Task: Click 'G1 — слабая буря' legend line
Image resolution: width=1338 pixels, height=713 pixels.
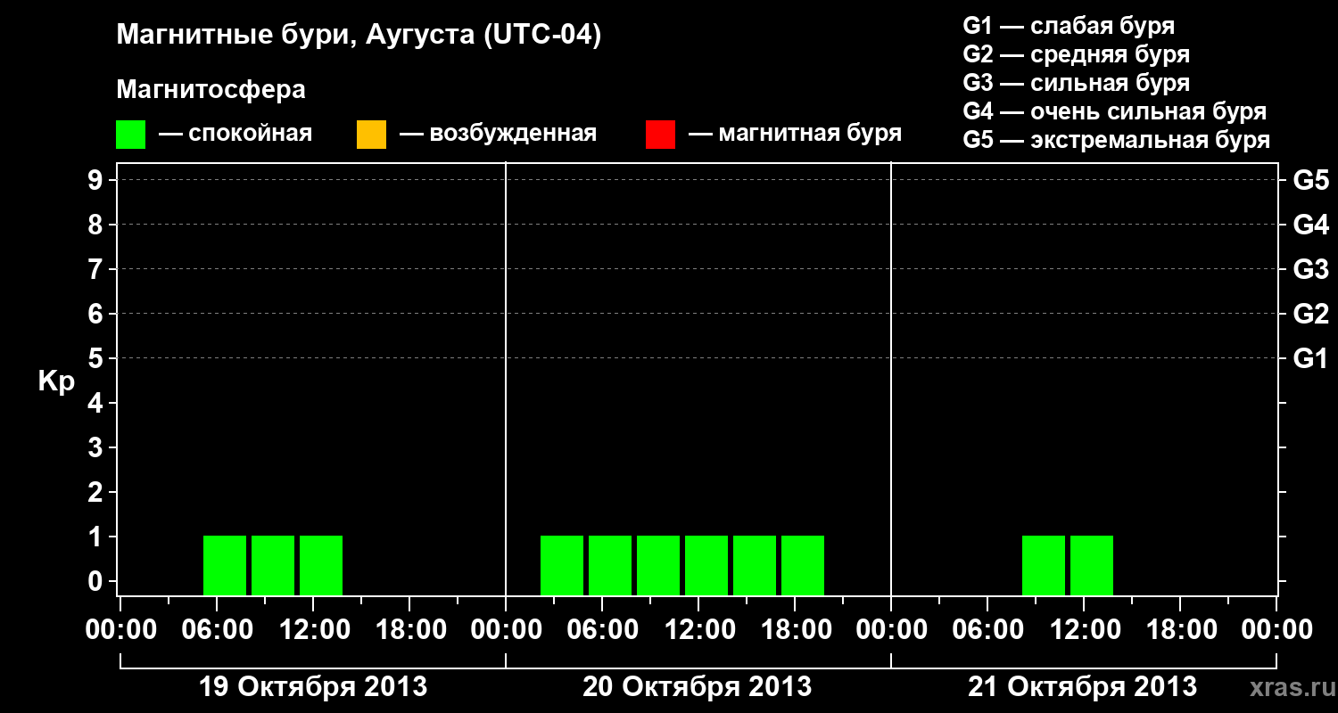Action: [x=1069, y=26]
